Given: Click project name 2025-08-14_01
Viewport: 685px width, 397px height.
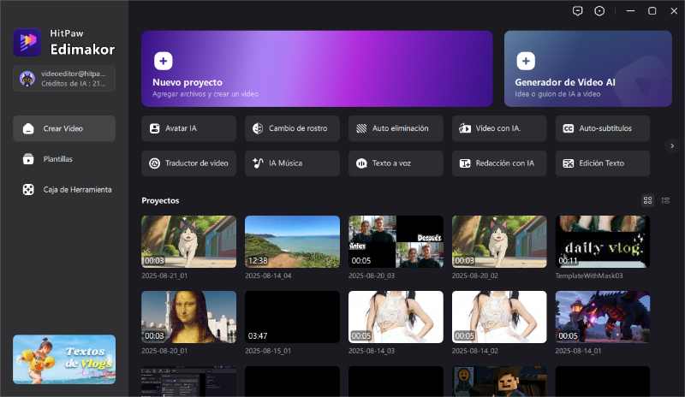Looking at the screenshot, I should tap(579, 351).
